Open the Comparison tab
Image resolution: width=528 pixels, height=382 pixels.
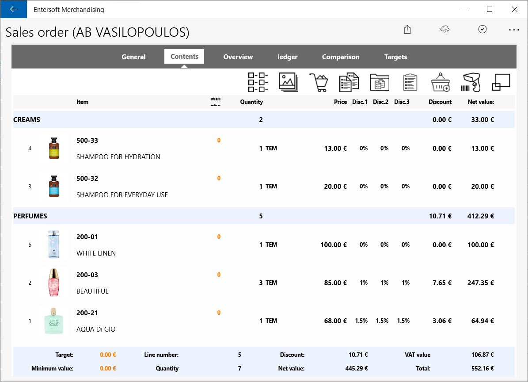click(x=341, y=57)
